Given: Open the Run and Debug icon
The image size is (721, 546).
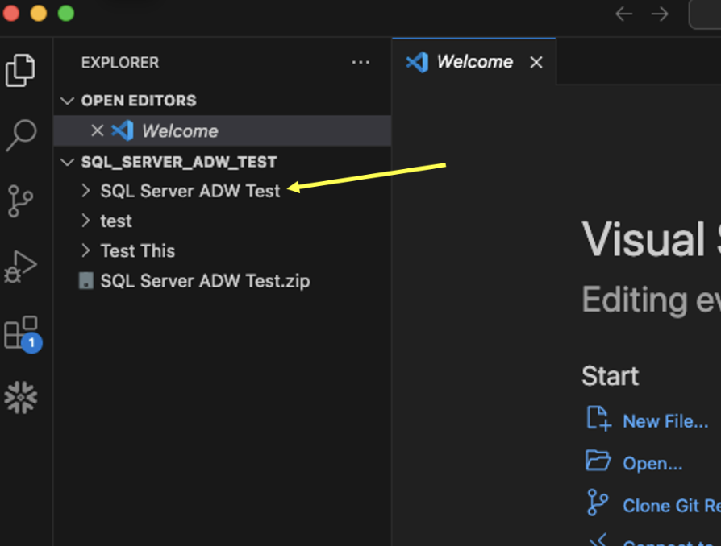Looking at the screenshot, I should [21, 266].
